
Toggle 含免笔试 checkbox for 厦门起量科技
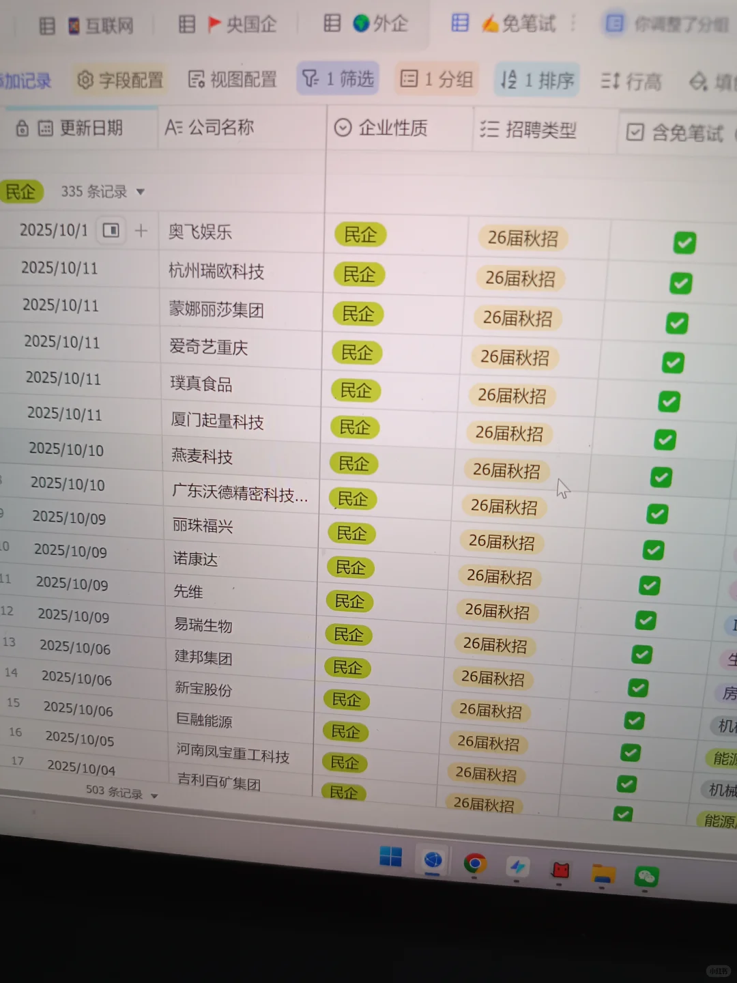pos(665,440)
